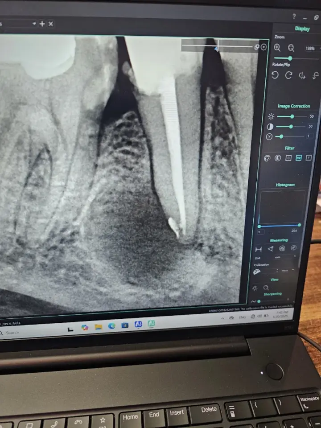Screen dimensions: 321x428
Task: Open Copilot from the taskbar
Action: click(x=85, y=327)
